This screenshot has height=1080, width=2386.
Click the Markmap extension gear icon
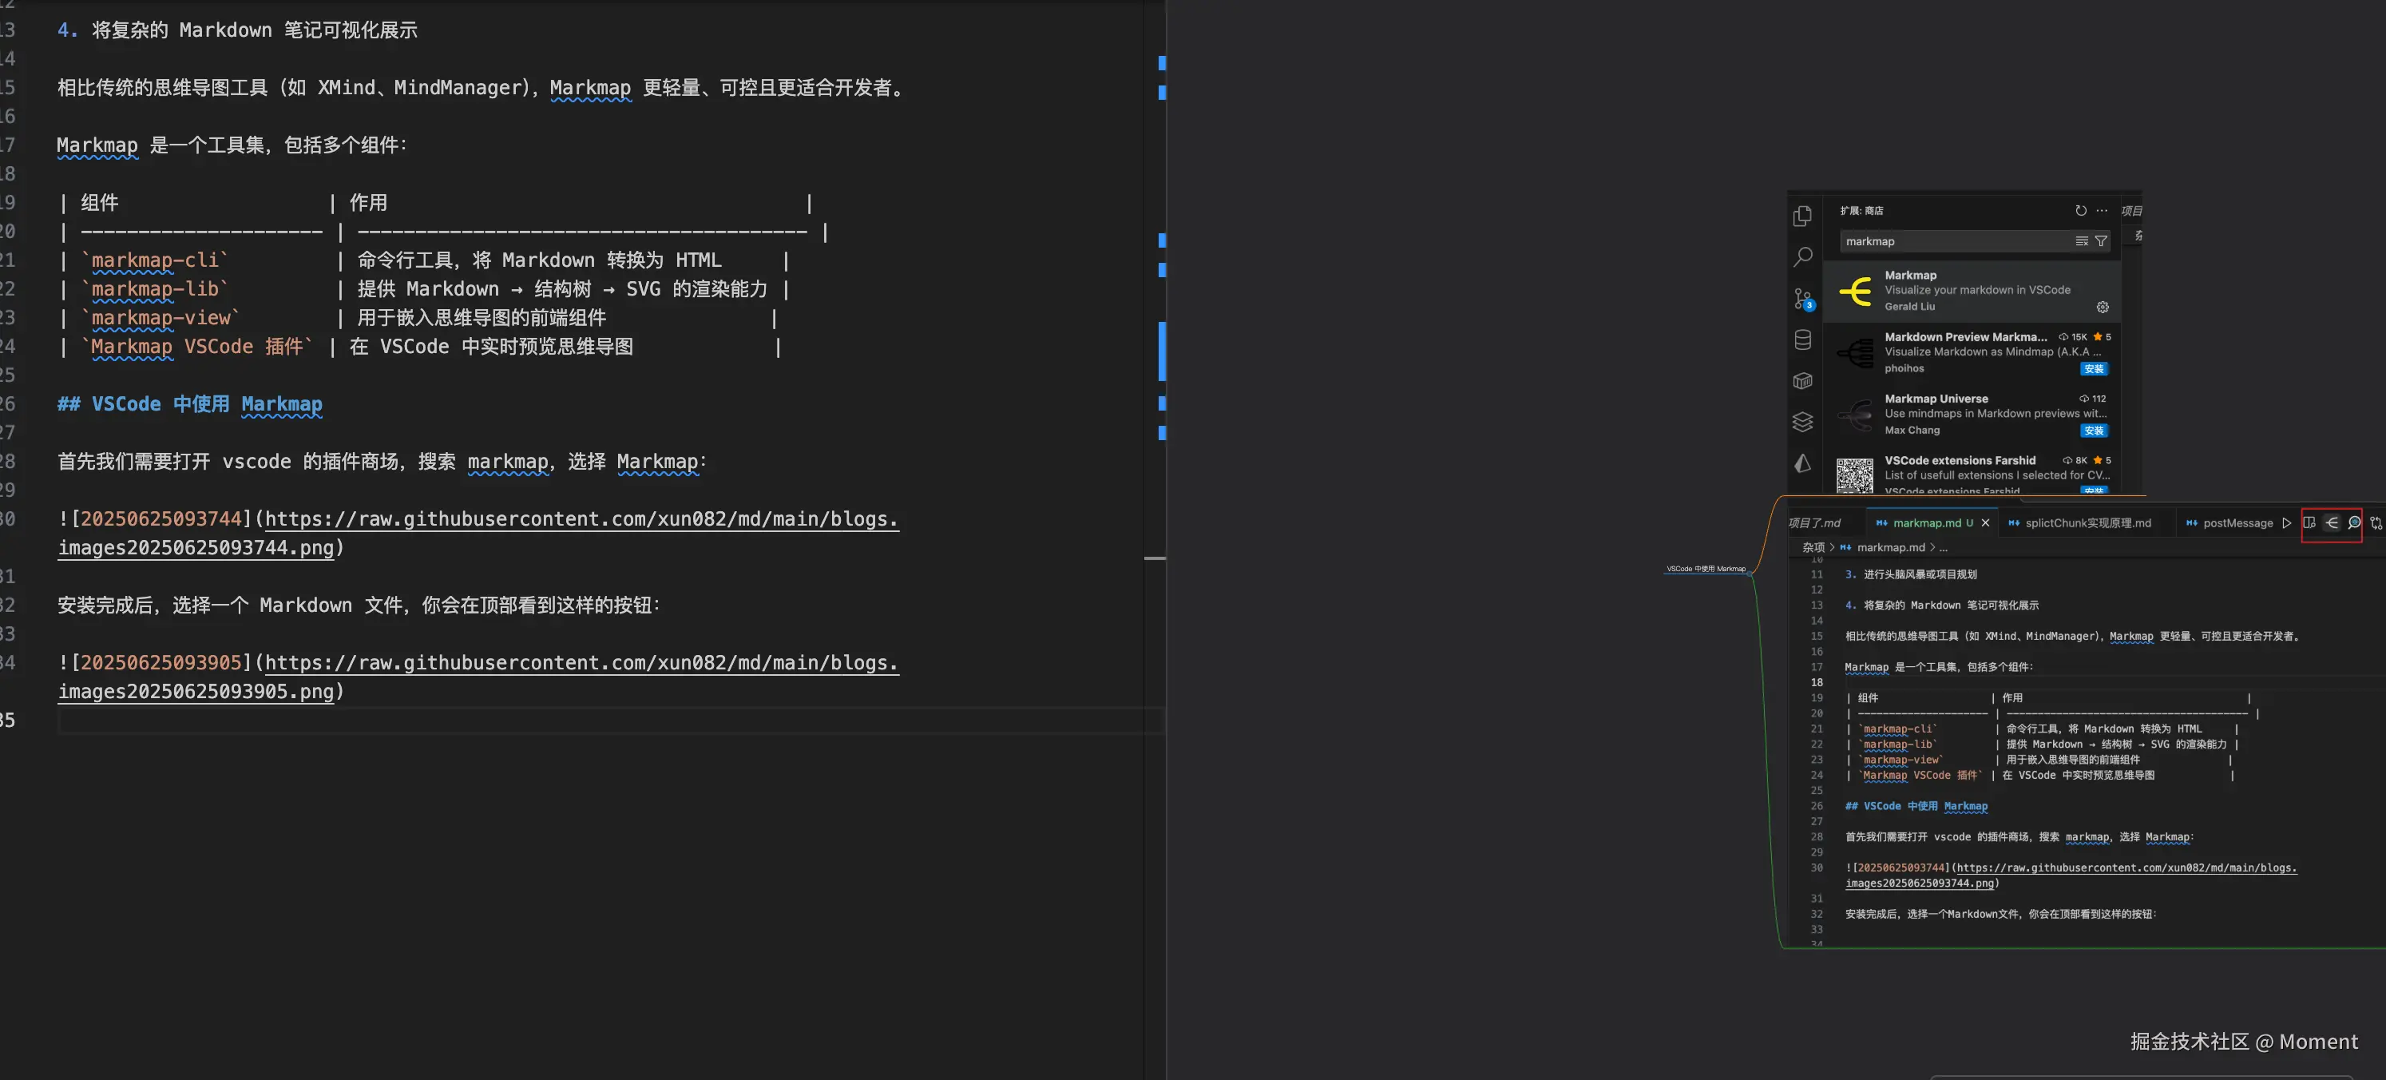click(2102, 307)
